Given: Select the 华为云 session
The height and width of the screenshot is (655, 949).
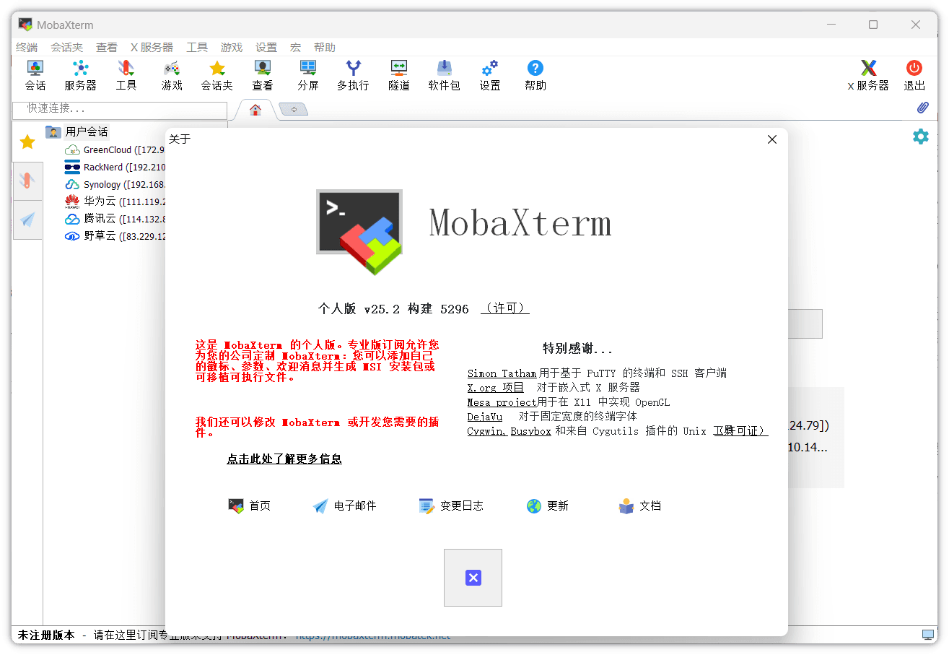Looking at the screenshot, I should point(115,201).
